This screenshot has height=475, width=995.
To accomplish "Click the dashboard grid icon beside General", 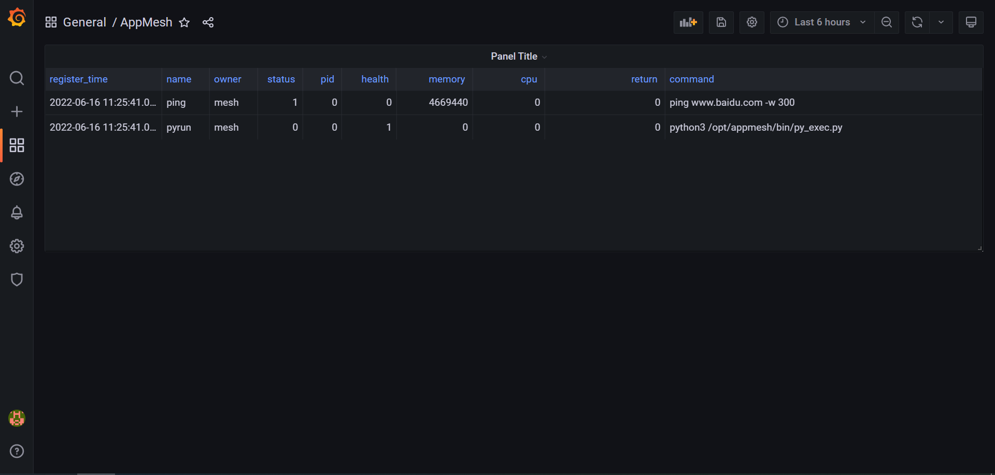I will coord(51,22).
